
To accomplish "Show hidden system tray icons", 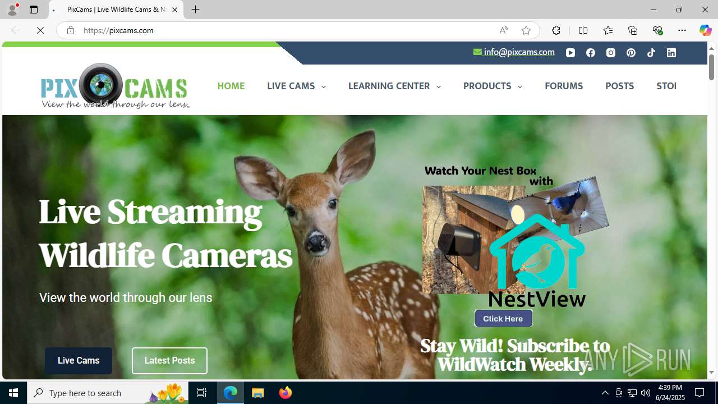I will (x=605, y=393).
